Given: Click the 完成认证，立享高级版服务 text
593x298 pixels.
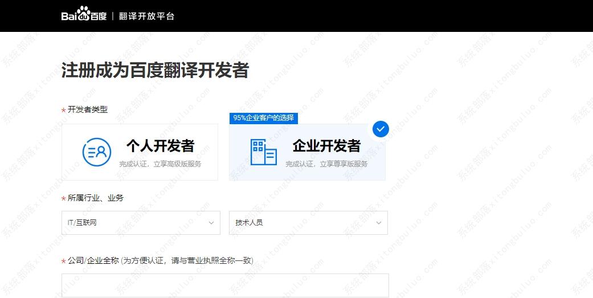Looking at the screenshot, I should [x=160, y=164].
